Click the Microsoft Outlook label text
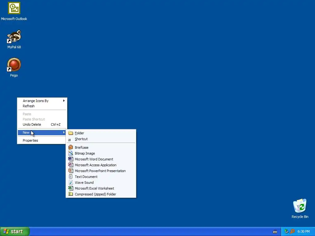Viewport: 315px width, 236px height. [x=14, y=19]
